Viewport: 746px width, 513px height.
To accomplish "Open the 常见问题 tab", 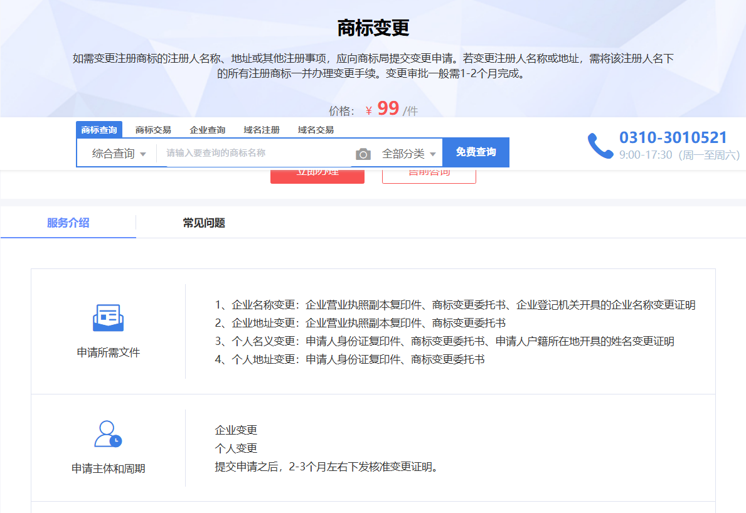I will [x=204, y=223].
